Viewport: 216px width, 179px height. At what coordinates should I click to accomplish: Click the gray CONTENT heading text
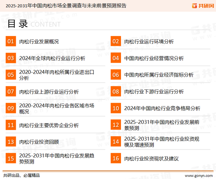click(x=46, y=24)
